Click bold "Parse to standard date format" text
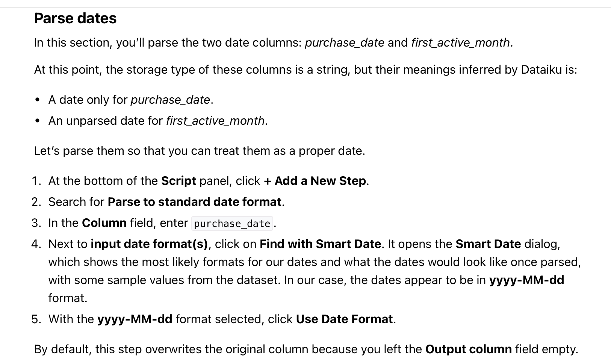Viewport: 611px width, 360px height. [194, 202]
